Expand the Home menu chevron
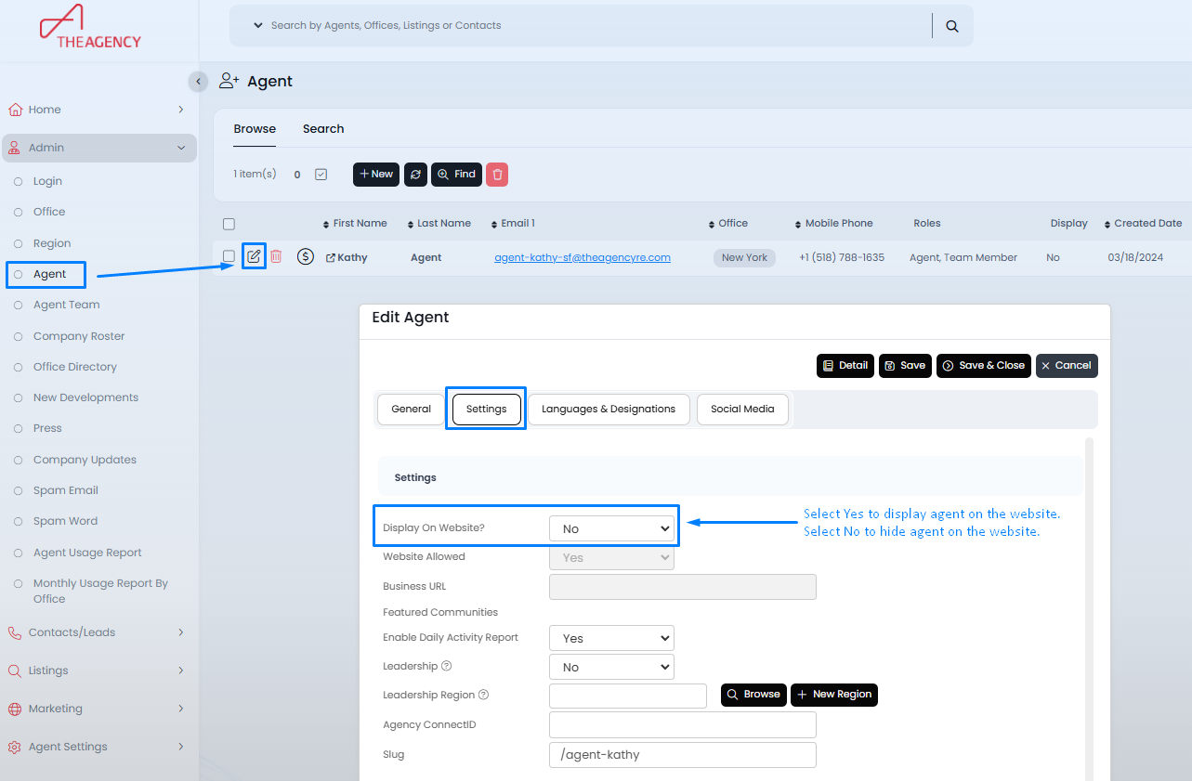Image resolution: width=1192 pixels, height=781 pixels. click(x=181, y=110)
